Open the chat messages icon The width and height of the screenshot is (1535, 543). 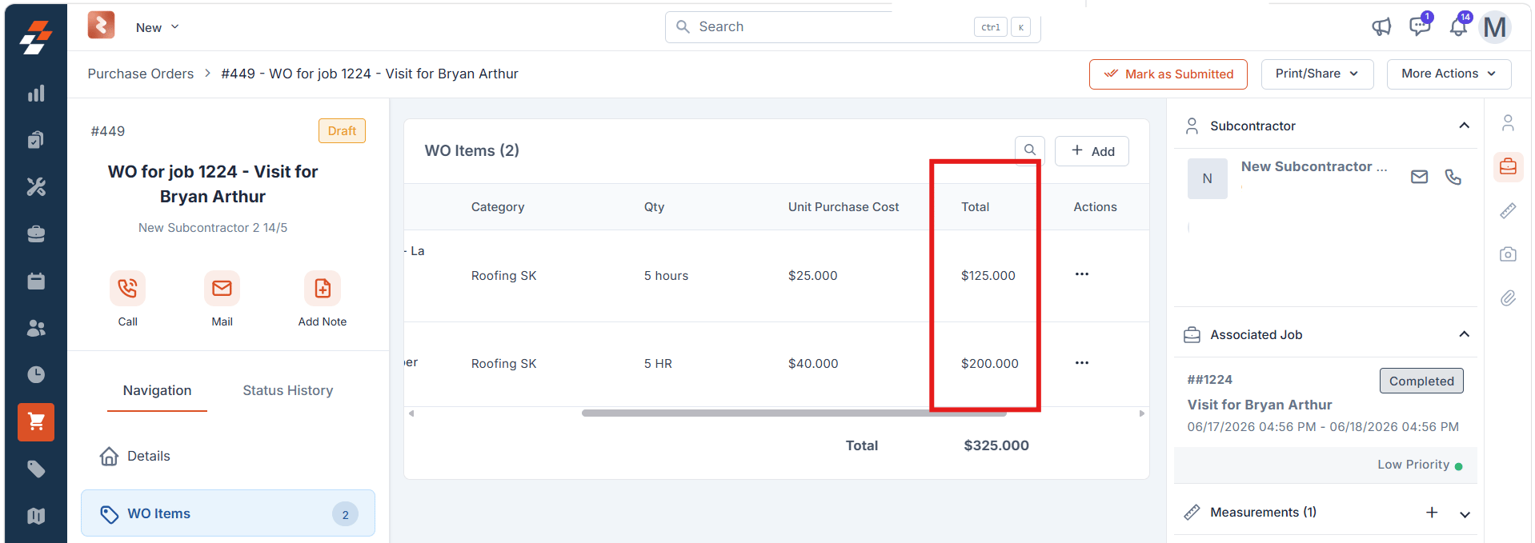coord(1420,26)
